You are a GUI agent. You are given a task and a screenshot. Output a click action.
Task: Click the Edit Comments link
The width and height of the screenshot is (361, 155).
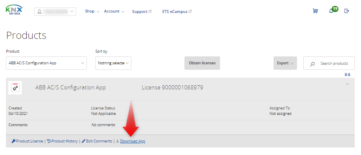(97, 141)
